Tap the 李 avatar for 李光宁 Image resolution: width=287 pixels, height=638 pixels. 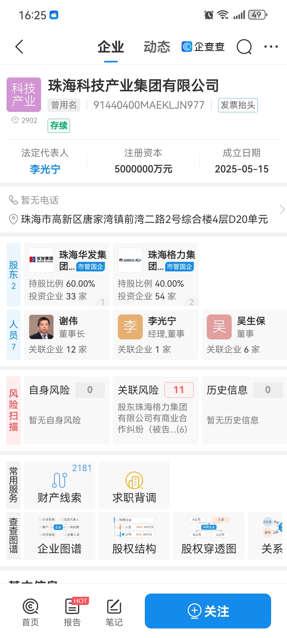130,327
